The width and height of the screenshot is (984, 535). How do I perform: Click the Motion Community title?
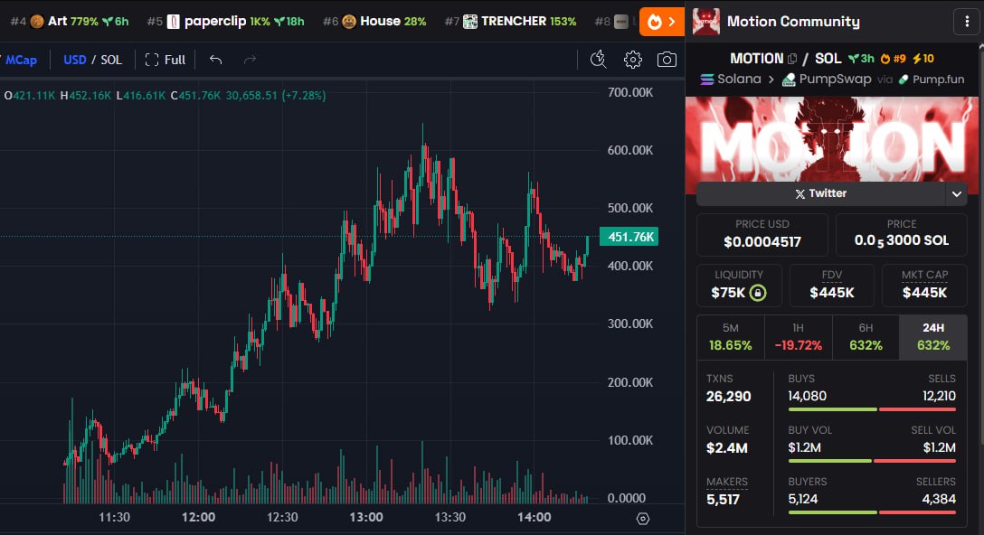[793, 22]
